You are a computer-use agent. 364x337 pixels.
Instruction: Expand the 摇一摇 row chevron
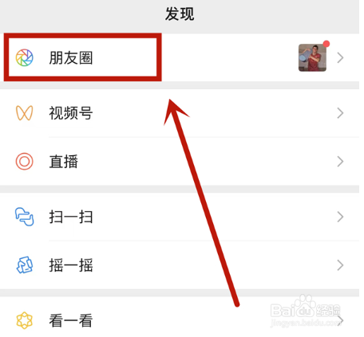pos(340,265)
